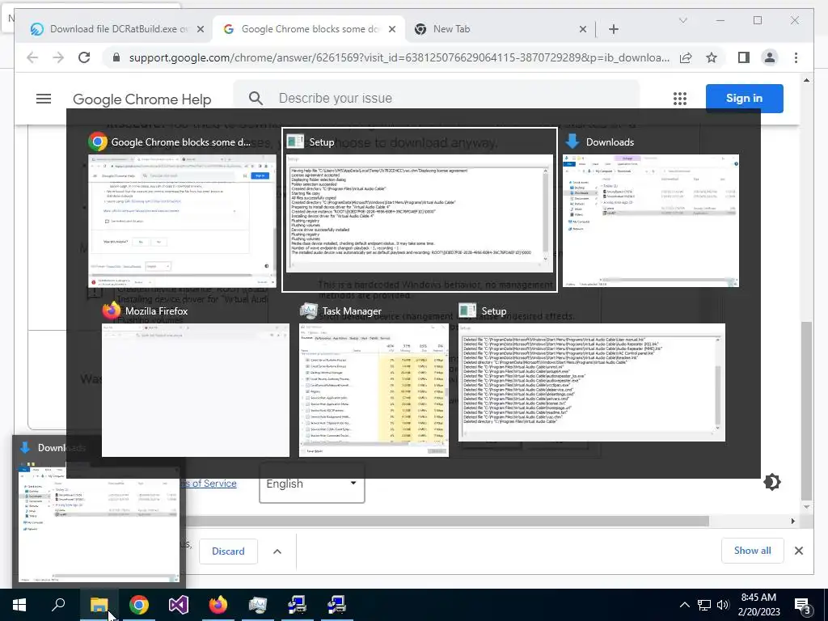Click the tab search chevron in title bar
828x621 pixels.
click(682, 20)
